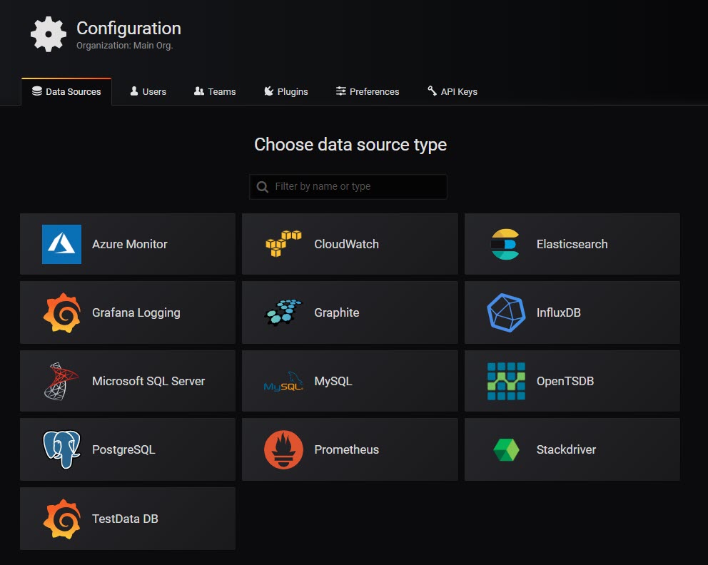708x565 pixels.
Task: Switch to the Preferences tab
Action: (368, 91)
